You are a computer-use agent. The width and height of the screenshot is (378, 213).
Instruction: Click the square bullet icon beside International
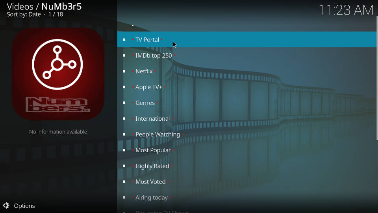tap(124, 119)
